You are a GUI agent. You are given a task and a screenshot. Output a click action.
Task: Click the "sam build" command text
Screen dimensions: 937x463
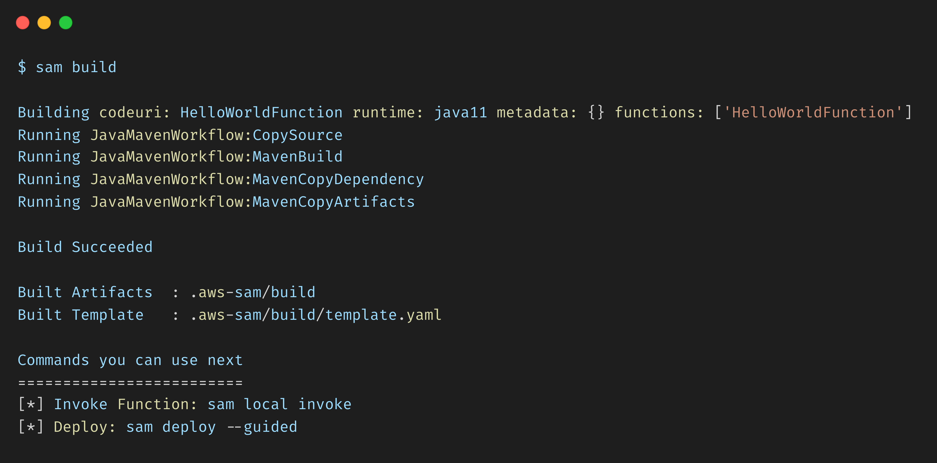(76, 67)
